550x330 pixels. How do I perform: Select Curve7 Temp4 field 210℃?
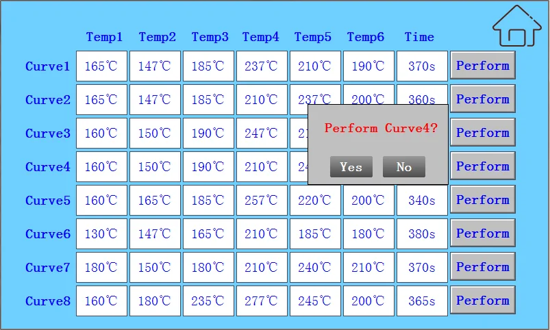point(262,268)
